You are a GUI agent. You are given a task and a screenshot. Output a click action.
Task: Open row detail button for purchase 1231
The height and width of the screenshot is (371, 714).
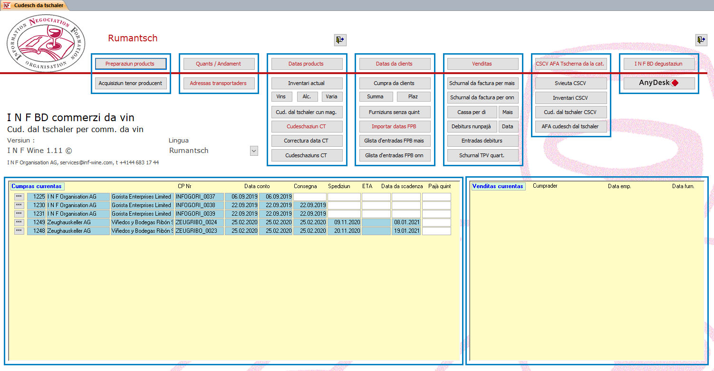[19, 214]
